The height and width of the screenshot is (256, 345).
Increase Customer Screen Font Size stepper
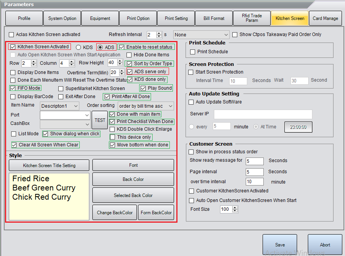235,208
